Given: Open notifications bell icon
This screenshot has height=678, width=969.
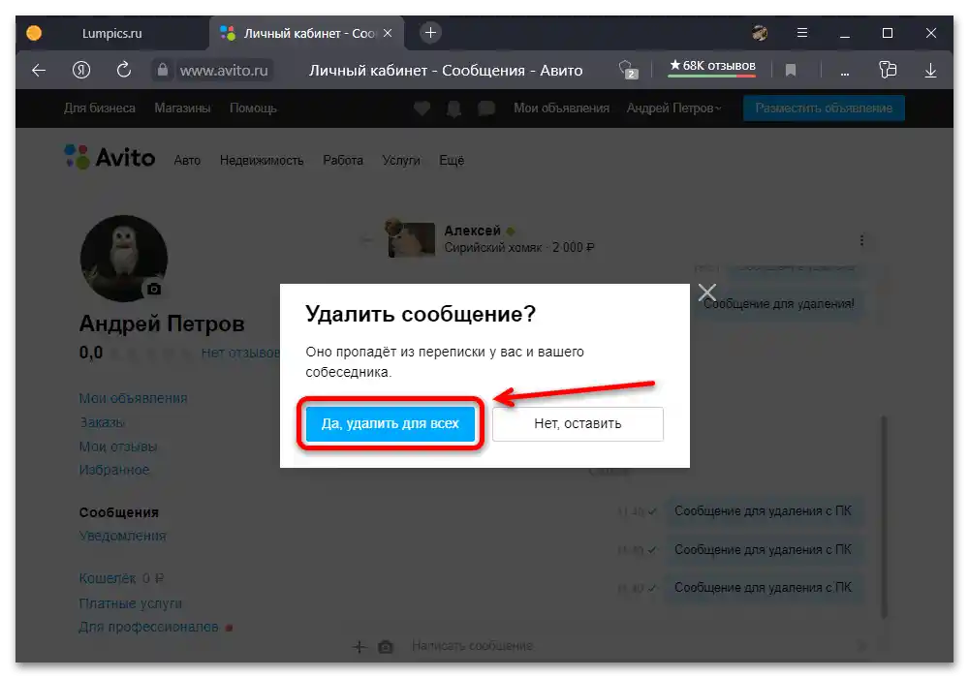Looking at the screenshot, I should pyautogui.click(x=454, y=109).
